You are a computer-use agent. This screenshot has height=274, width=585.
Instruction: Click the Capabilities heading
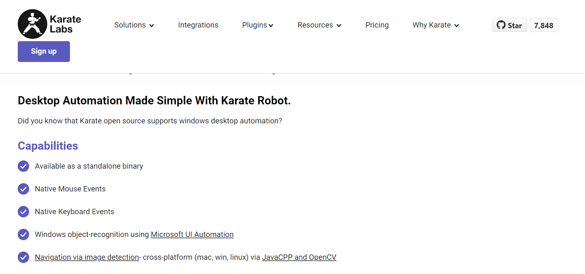point(48,146)
